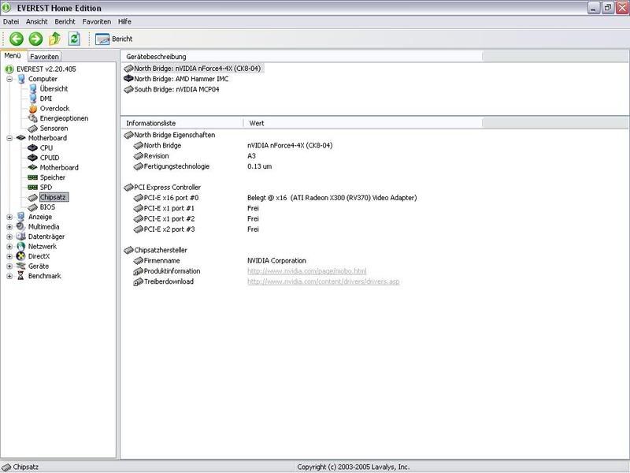Expand the DirectX tree node
This screenshot has height=473, width=630.
click(9, 257)
